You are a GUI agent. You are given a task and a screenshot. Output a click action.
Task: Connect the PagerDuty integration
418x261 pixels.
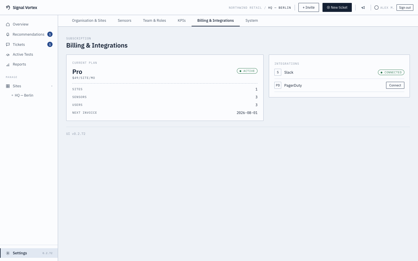click(x=395, y=85)
